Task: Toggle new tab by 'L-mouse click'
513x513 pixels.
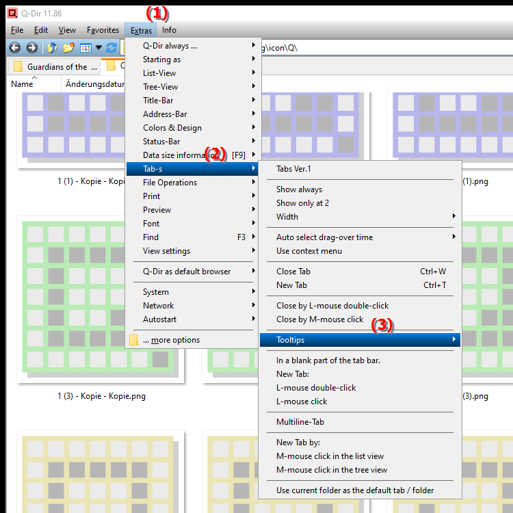Action: point(360,402)
